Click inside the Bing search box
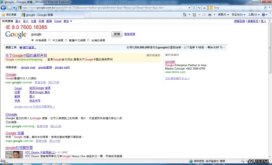Screen dimensions: 272x165 [238, 8]
